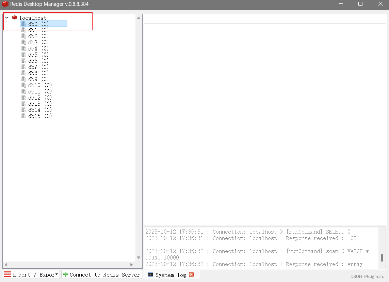Click the database icon for db10

[23, 85]
